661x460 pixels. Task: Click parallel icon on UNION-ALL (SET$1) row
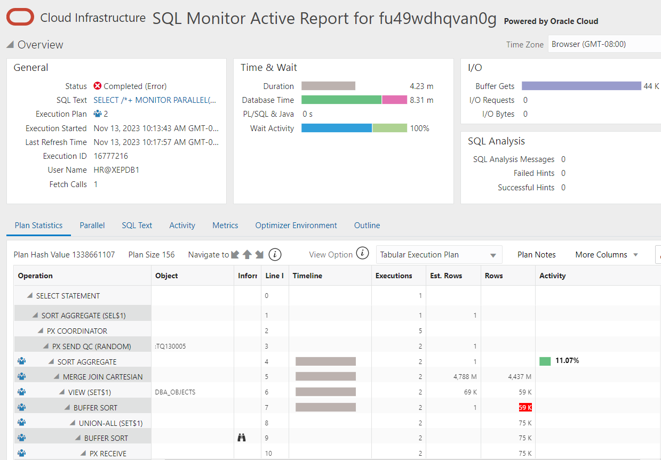point(22,423)
